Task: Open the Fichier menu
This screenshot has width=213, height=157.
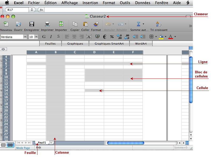Action: [34, 3]
